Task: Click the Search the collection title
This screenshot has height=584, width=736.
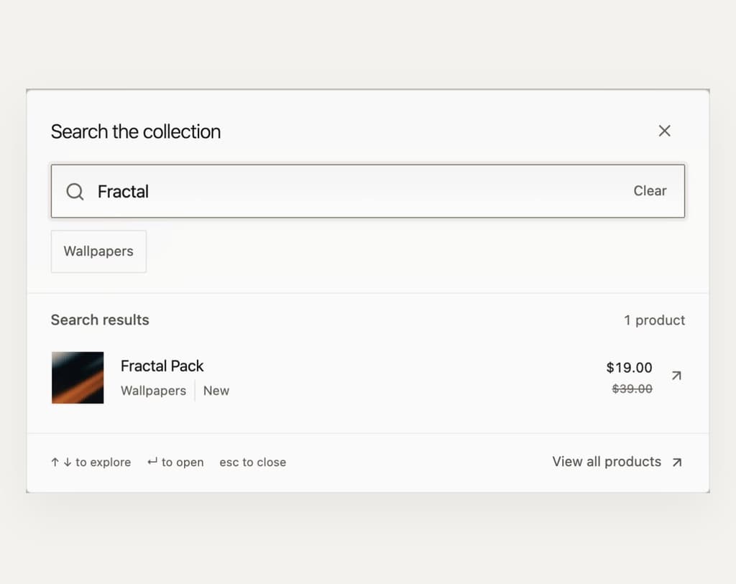Action: 136,131
